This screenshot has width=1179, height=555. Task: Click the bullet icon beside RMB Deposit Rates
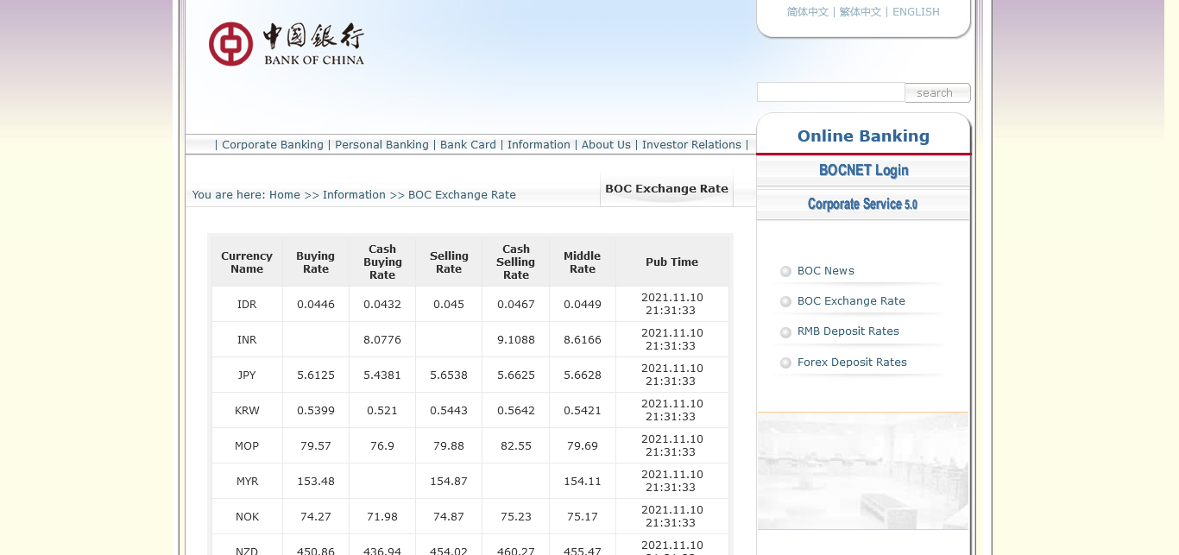785,332
